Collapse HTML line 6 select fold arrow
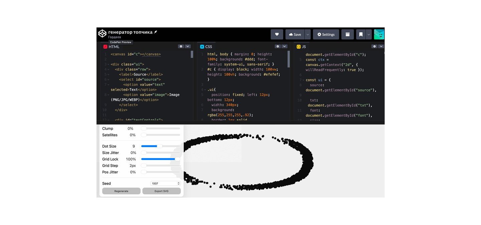Viewport: 481px width, 225px height. point(109,80)
